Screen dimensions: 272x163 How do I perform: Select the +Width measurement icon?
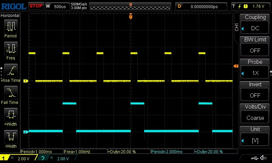coord(11,115)
